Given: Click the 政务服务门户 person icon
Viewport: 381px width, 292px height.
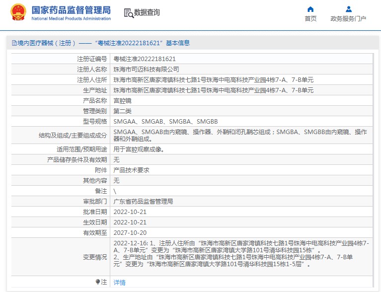Looking at the screenshot, I should coord(348,9).
